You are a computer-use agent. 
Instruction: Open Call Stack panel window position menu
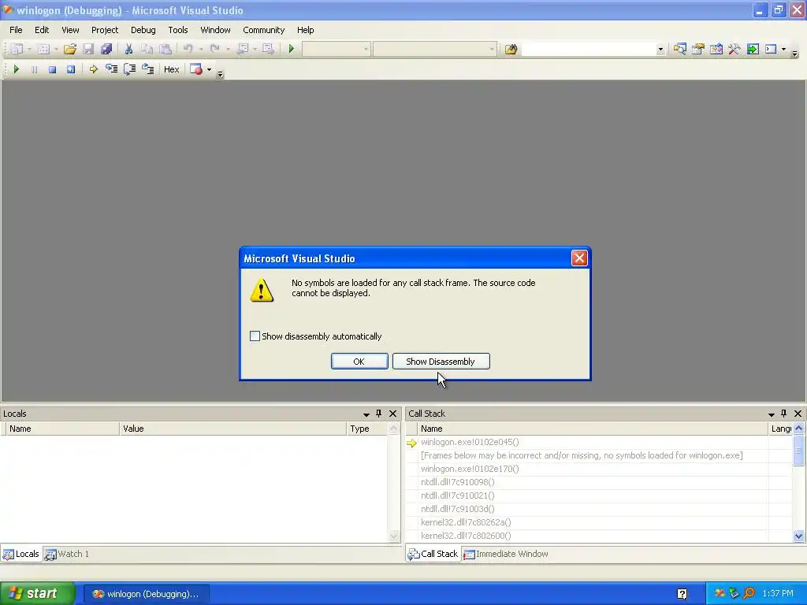[x=772, y=414]
